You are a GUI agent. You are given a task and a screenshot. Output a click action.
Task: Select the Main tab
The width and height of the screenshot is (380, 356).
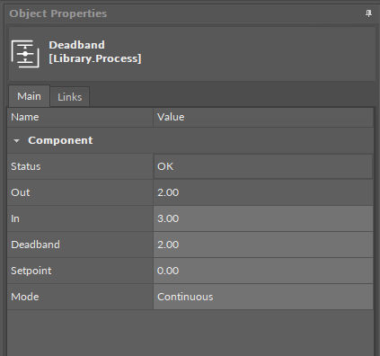[x=29, y=96]
